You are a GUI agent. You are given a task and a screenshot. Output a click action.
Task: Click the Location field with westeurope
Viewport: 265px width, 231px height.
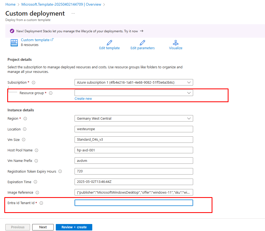click(x=134, y=129)
